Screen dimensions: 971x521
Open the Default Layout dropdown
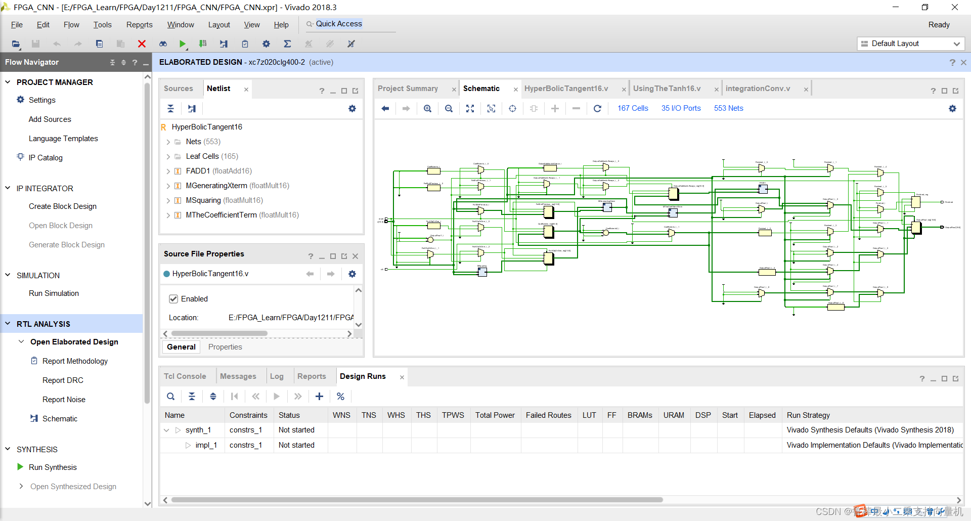pos(911,44)
